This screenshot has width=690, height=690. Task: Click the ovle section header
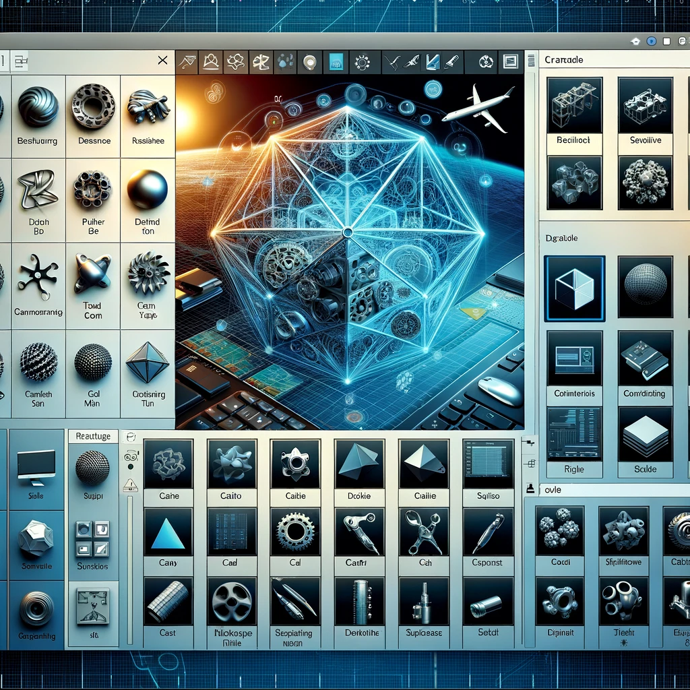tap(553, 490)
